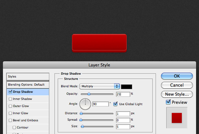Select the Contour sub-style label

point(23,128)
